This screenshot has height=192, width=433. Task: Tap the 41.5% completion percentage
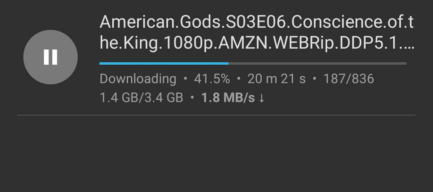pyautogui.click(x=212, y=79)
